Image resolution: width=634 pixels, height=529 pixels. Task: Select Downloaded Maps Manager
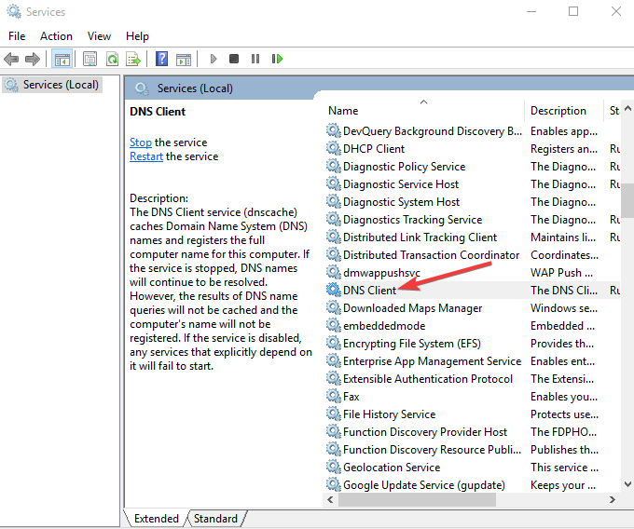tap(412, 308)
